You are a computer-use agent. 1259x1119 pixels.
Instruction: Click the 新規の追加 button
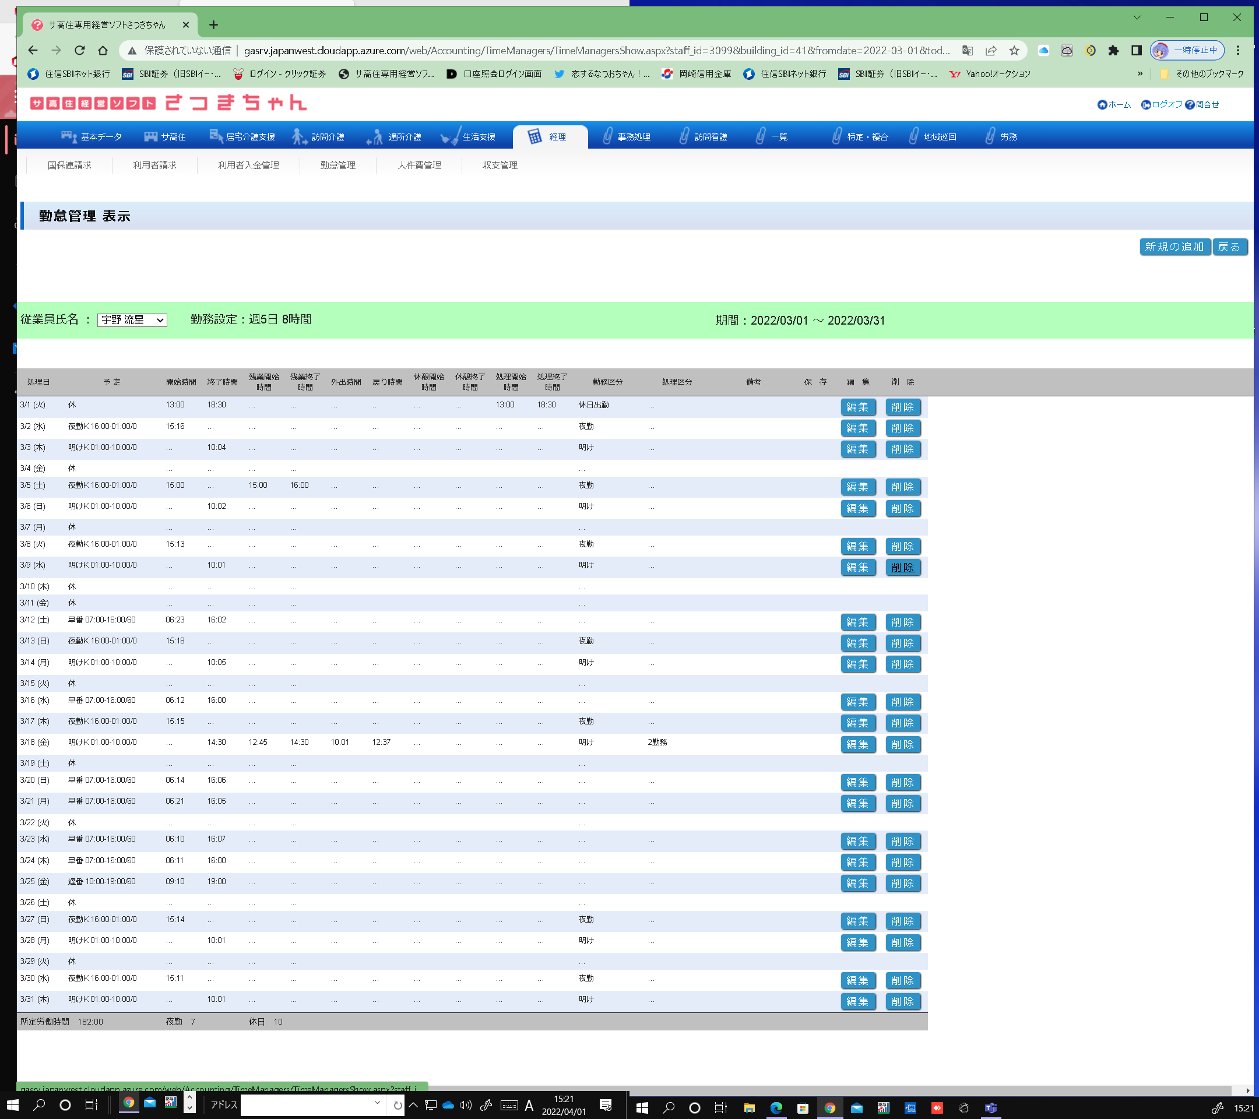point(1174,247)
